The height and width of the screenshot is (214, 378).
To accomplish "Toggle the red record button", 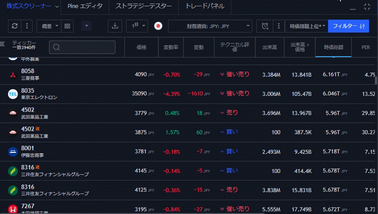I will [x=158, y=26].
